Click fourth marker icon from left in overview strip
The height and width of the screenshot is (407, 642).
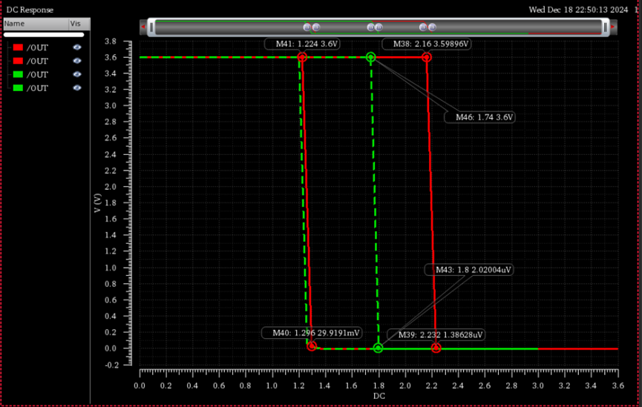379,27
